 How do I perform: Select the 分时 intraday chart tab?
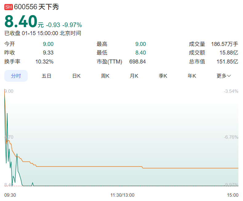[16, 76]
